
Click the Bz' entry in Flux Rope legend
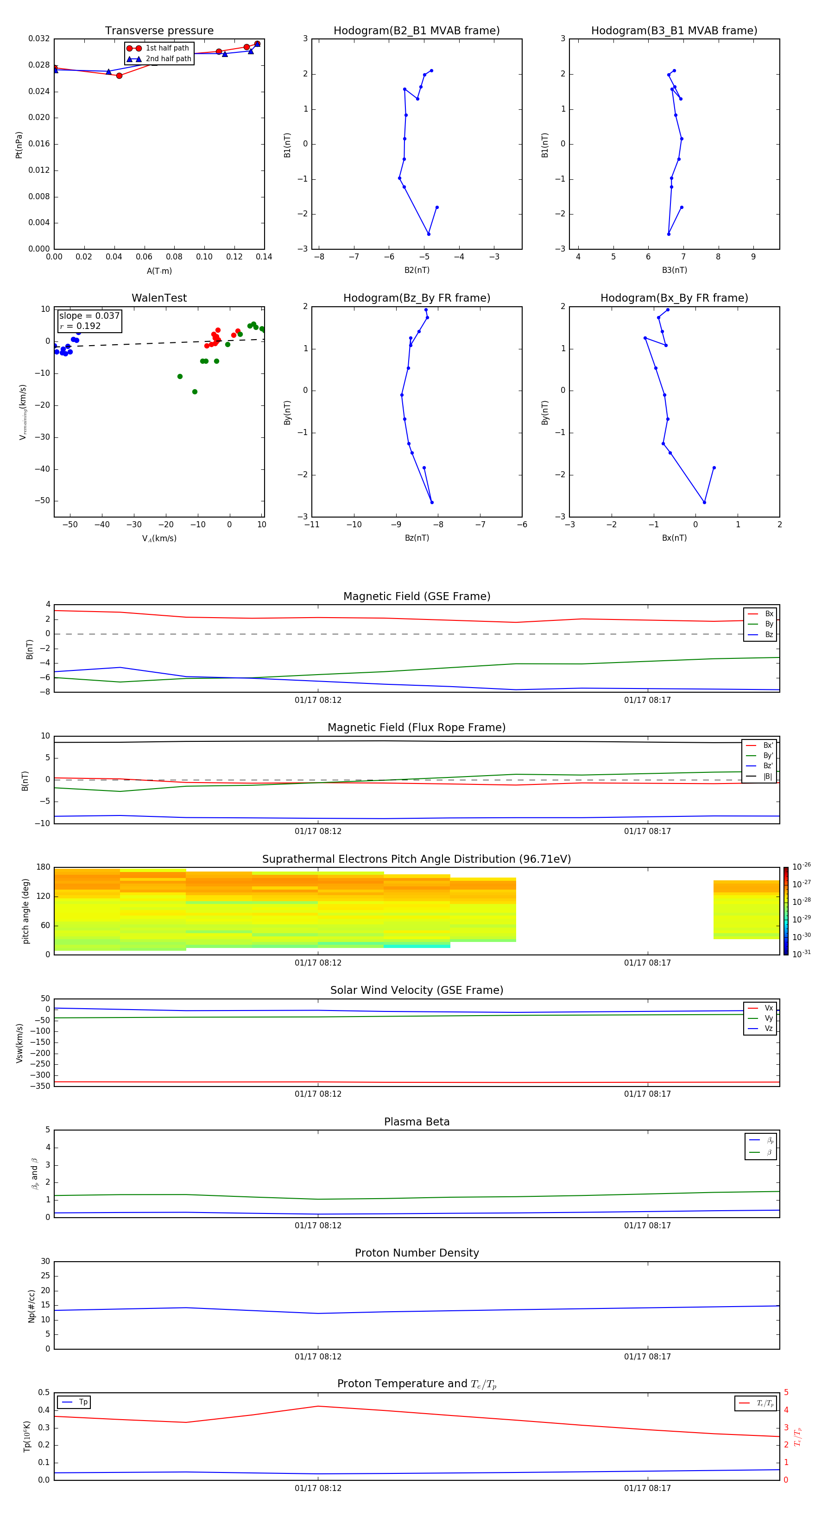tap(760, 766)
